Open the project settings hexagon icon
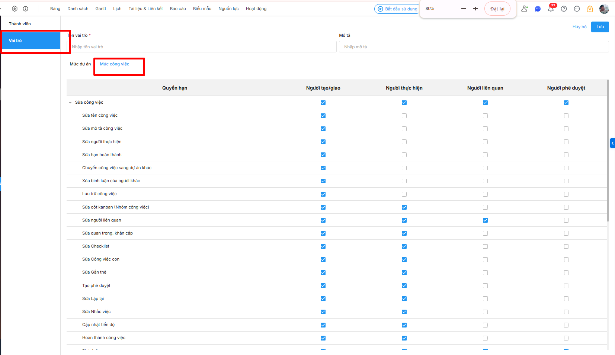 (x=15, y=9)
